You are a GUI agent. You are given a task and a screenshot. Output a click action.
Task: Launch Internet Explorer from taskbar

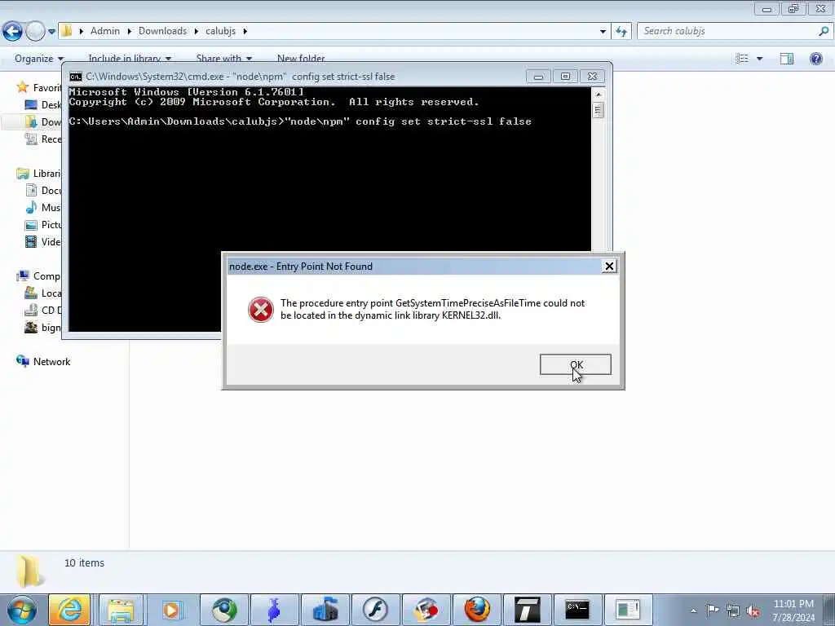pos(69,610)
